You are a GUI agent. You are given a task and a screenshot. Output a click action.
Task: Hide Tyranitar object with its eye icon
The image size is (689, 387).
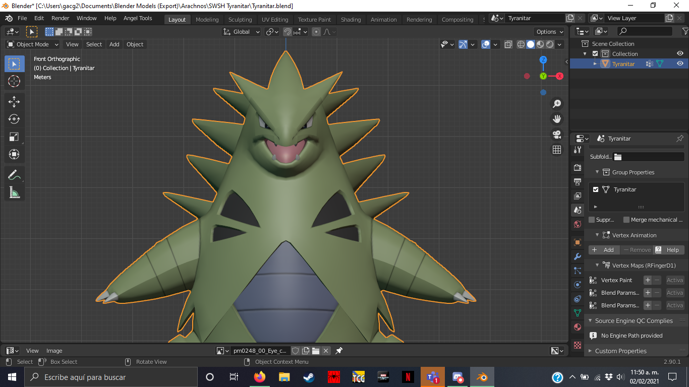(680, 63)
